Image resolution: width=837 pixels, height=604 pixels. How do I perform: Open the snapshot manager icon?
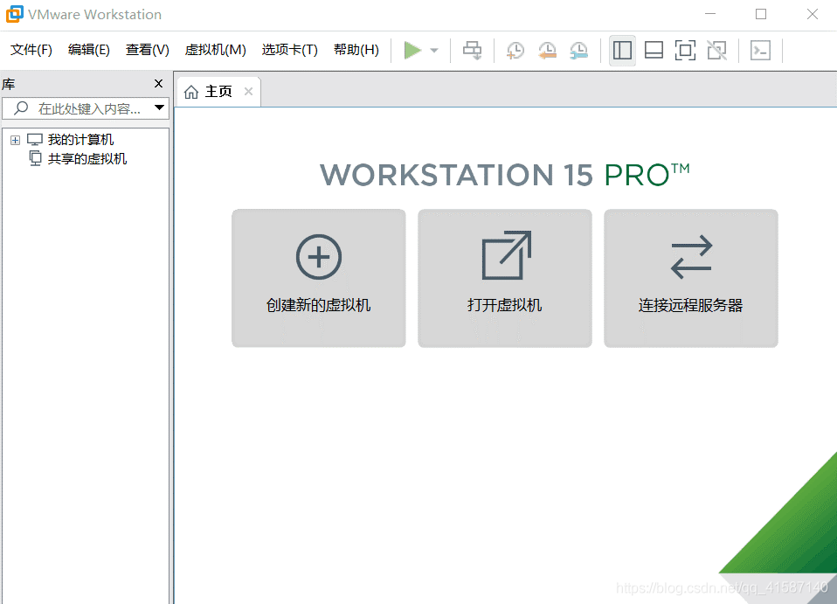578,51
